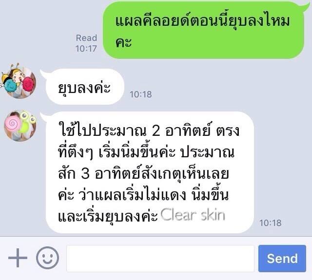Image resolution: width=312 pixels, height=280 pixels.
Task: Tap the number 3 in the long message
Action: pos(85,174)
